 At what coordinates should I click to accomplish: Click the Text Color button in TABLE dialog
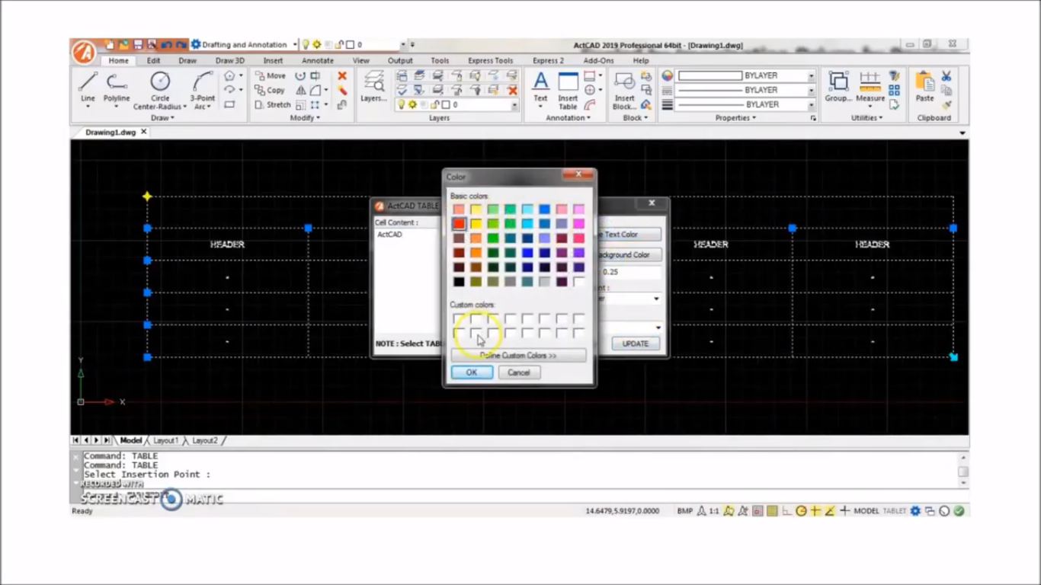pos(628,235)
